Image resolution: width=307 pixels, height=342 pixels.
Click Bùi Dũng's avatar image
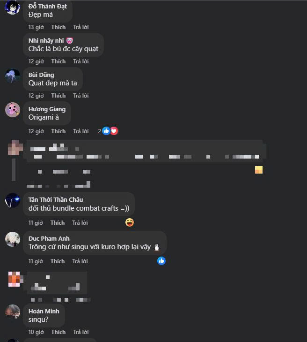pos(13,76)
